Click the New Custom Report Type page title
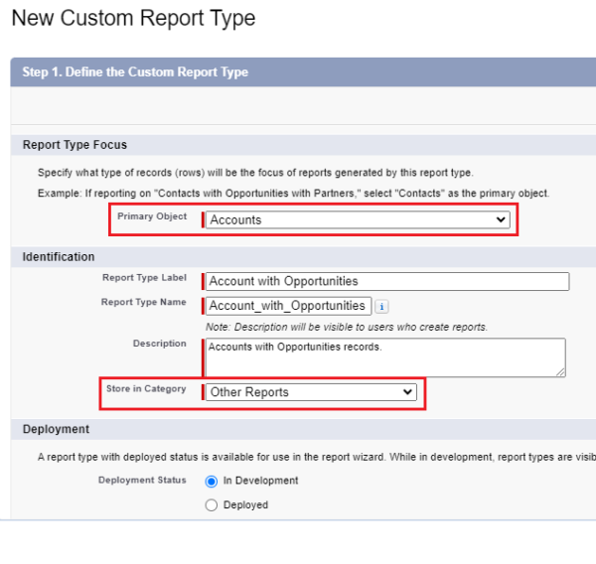596x564 pixels. click(x=133, y=19)
